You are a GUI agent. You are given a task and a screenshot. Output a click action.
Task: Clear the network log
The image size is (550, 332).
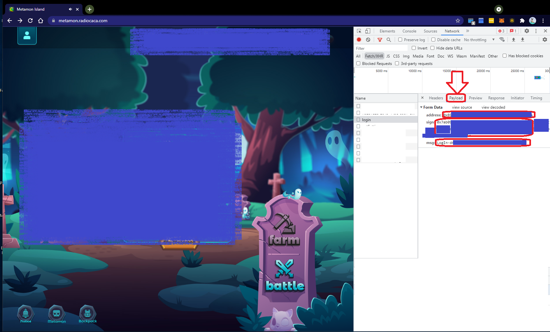tap(368, 40)
